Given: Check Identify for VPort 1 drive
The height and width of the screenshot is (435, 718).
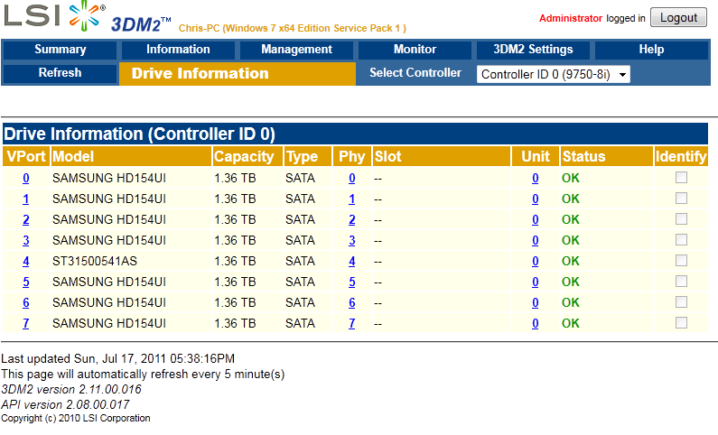Looking at the screenshot, I should click(681, 198).
